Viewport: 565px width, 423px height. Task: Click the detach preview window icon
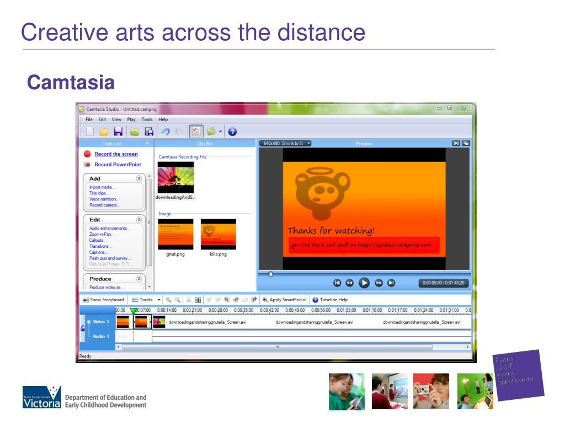(x=466, y=143)
